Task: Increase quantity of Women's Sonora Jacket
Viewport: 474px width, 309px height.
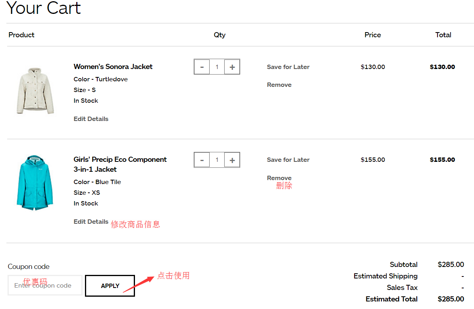Action: [x=232, y=67]
